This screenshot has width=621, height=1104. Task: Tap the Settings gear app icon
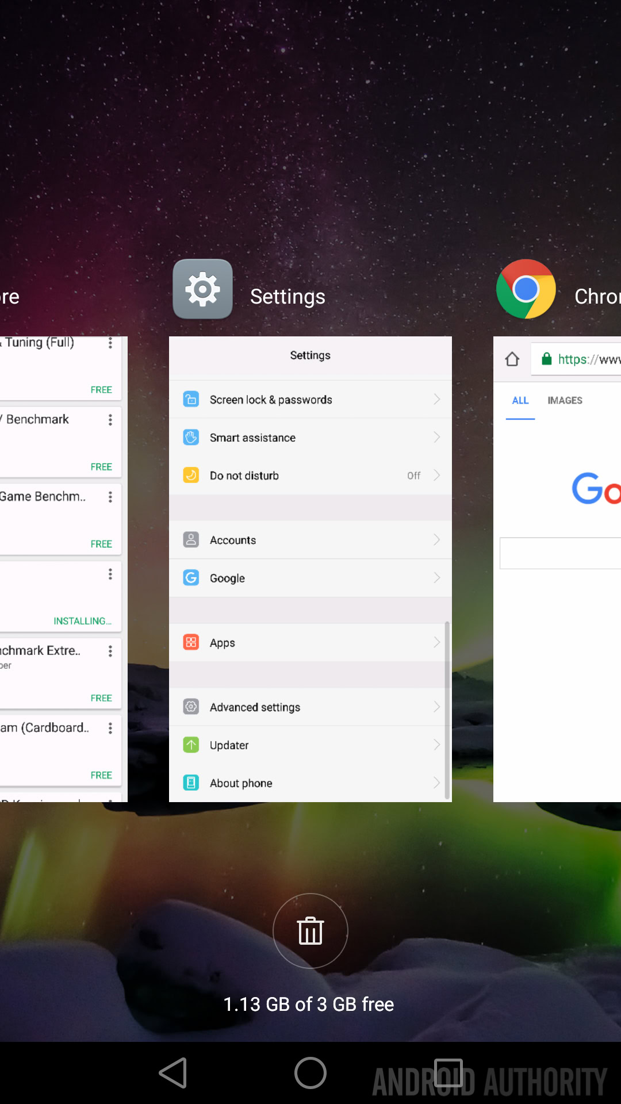[x=202, y=289]
